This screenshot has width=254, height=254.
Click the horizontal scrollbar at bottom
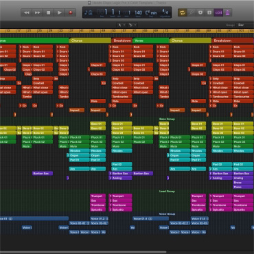coord(83,252)
